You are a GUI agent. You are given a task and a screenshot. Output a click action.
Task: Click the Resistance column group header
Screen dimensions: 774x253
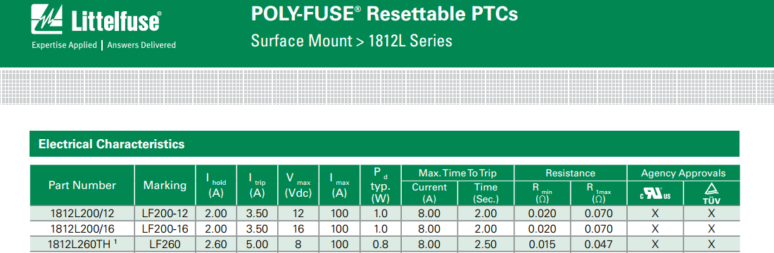point(570,173)
